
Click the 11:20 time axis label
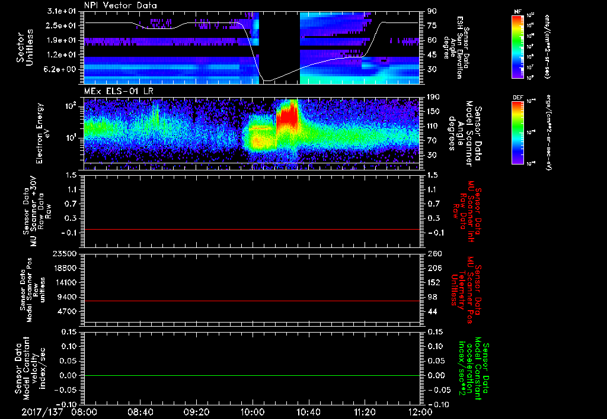click(365, 412)
